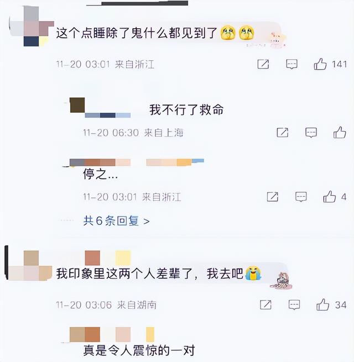This screenshot has width=354, height=362.
Task: Comment on the '停之...' reply
Action: pyautogui.click(x=301, y=197)
